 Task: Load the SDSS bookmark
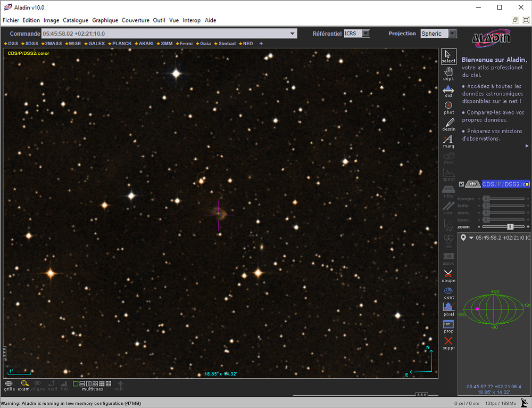coord(29,44)
